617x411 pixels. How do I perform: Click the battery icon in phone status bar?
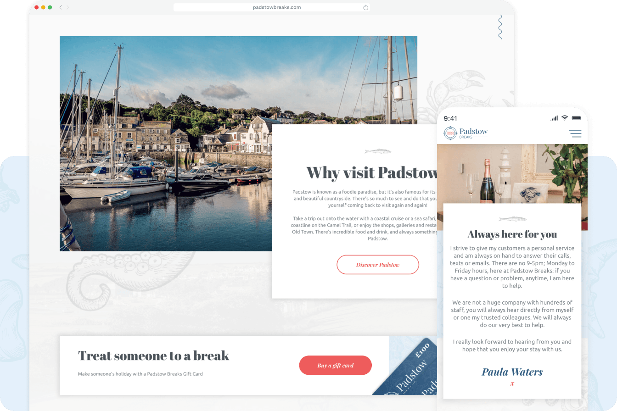(x=576, y=118)
